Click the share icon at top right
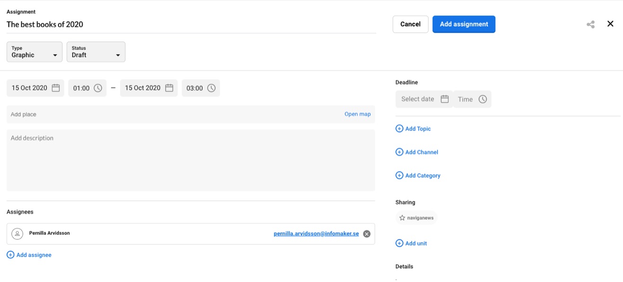The height and width of the screenshot is (282, 623). coord(590,25)
